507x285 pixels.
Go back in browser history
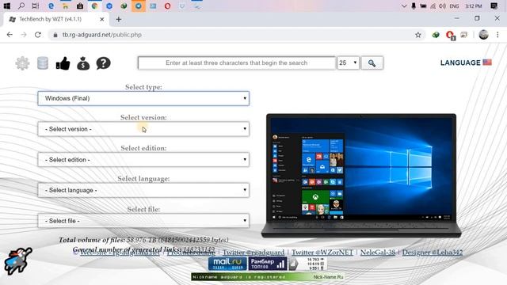pos(10,35)
